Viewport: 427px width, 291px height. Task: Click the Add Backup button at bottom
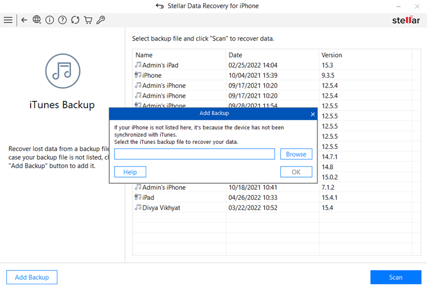(x=32, y=277)
